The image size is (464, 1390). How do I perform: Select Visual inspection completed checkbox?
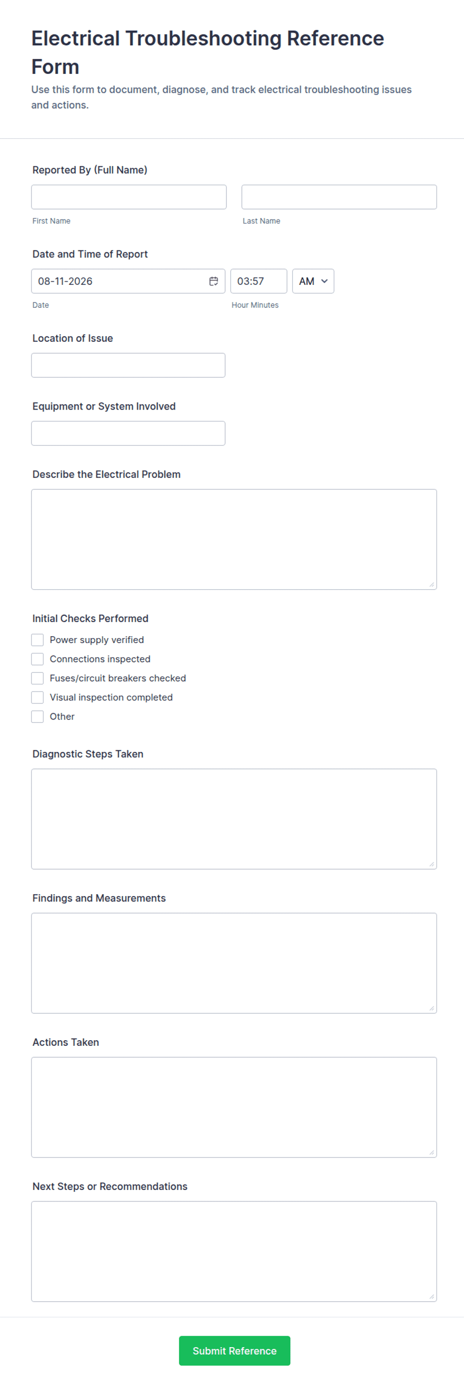tap(37, 697)
